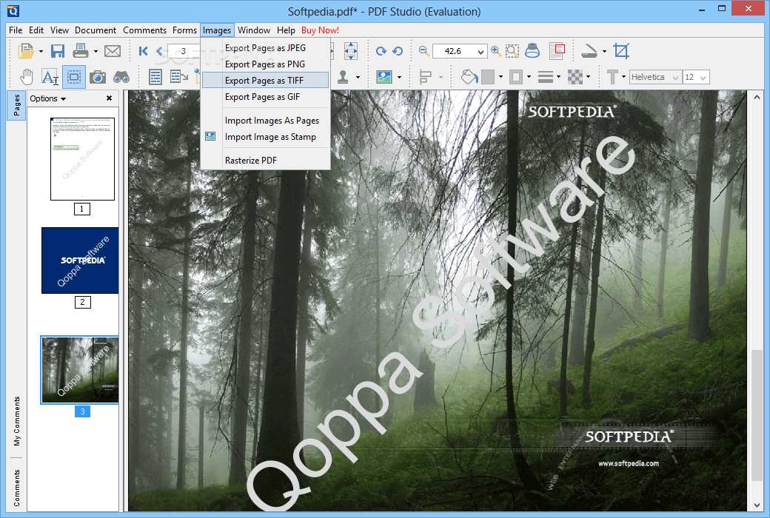The height and width of the screenshot is (518, 770).
Task: Click the checkered transparency icon
Action: tap(575, 77)
